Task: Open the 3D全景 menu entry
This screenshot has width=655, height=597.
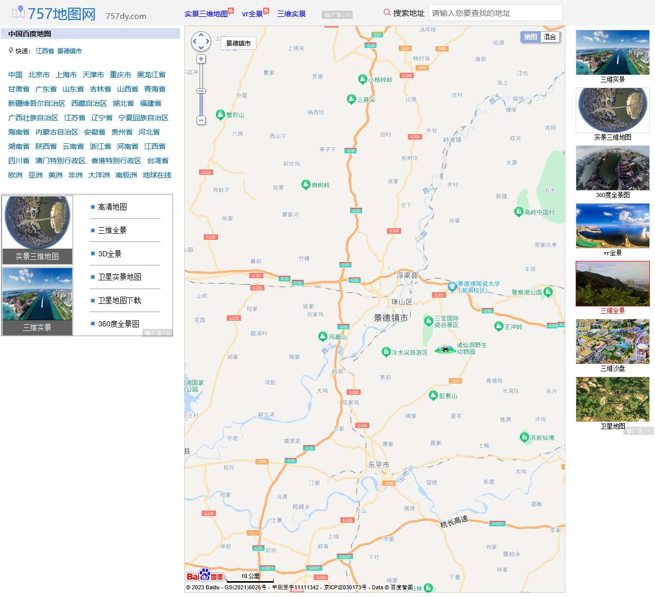Action: point(110,254)
